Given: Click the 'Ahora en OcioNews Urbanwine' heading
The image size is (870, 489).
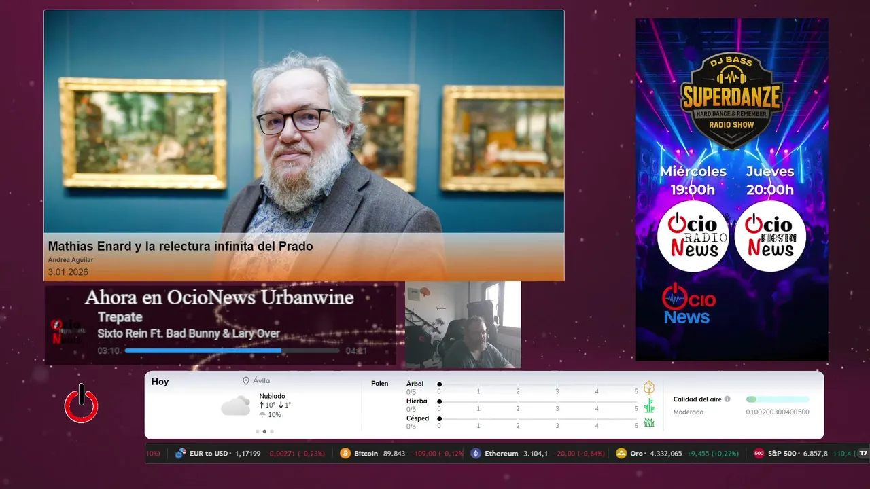Looking at the screenshot, I should [x=219, y=297].
